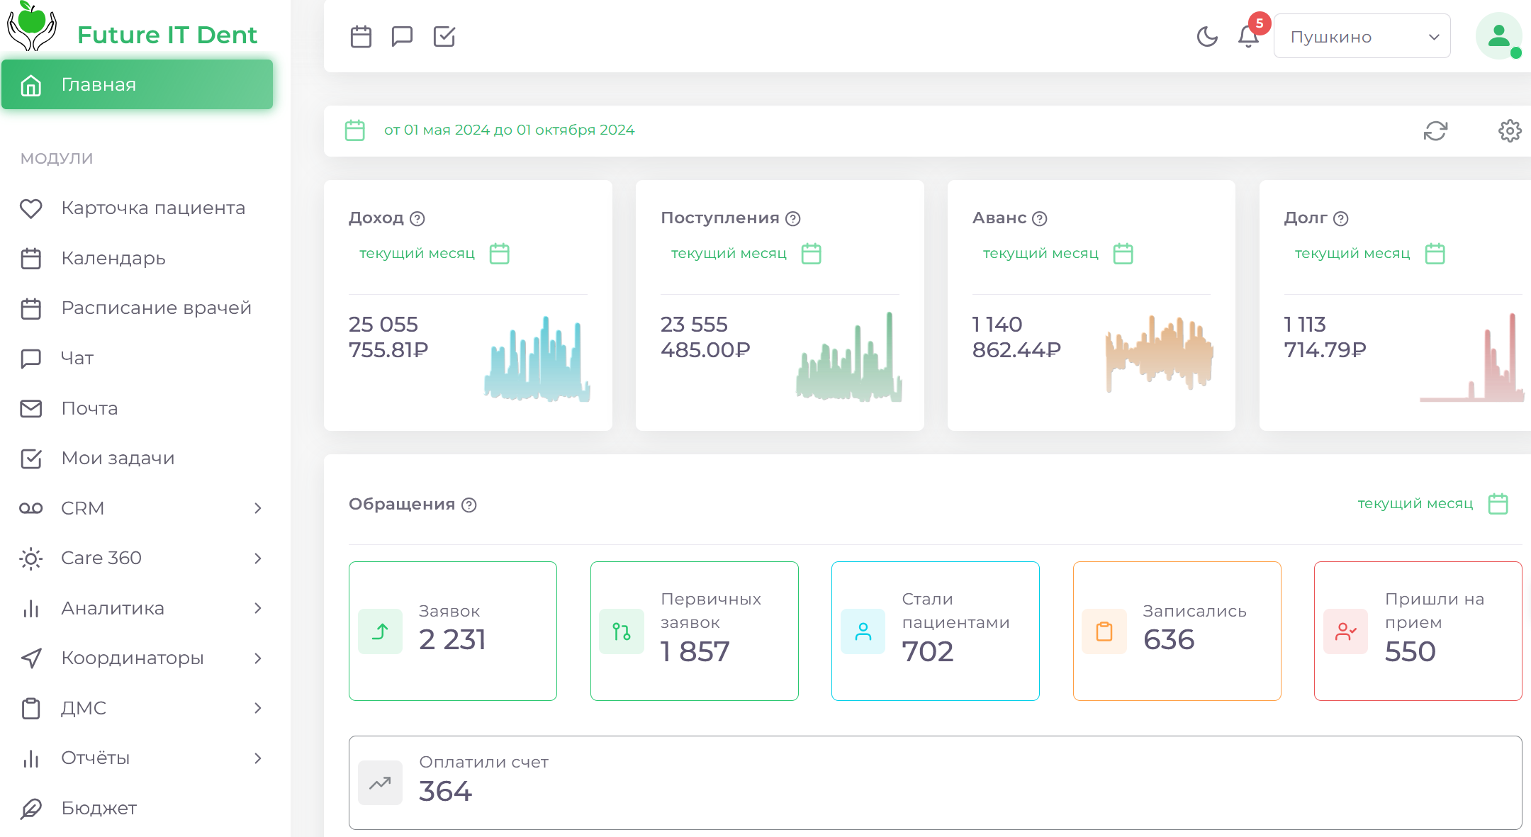
Task: Open the chat bubble icon in top toolbar
Action: 402,36
